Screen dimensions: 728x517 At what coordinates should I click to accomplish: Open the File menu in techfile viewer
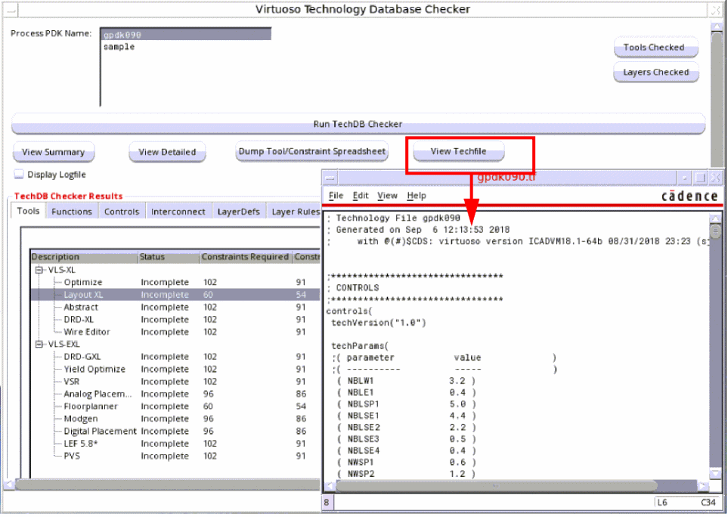tap(336, 195)
